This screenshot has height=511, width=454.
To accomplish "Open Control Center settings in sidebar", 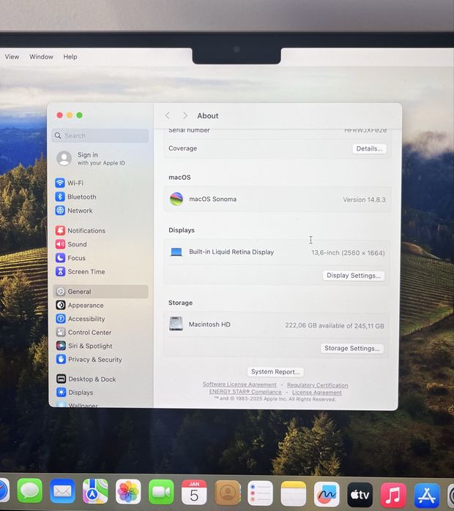I will point(83,333).
